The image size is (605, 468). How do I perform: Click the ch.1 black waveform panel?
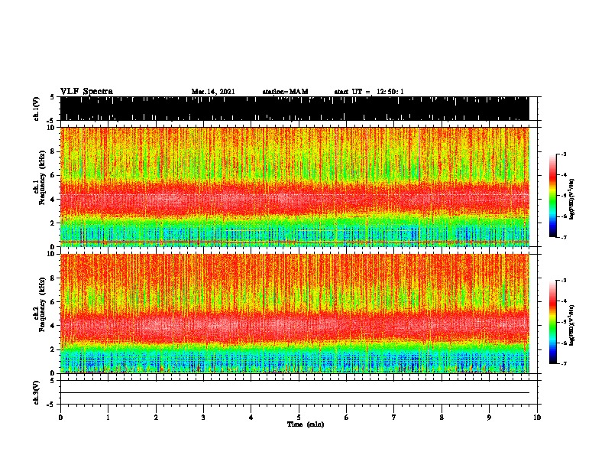click(295, 109)
